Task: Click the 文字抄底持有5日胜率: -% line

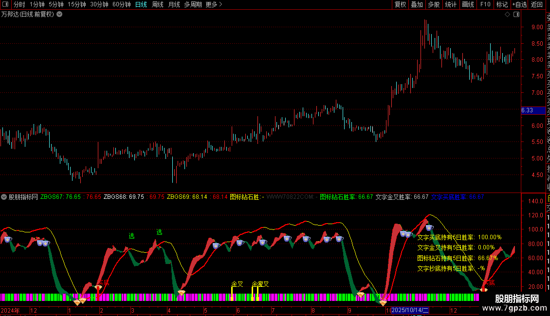Action: tap(451, 268)
